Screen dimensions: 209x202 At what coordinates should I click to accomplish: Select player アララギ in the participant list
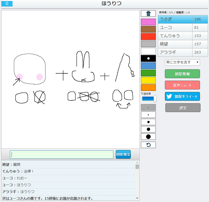(x=175, y=52)
